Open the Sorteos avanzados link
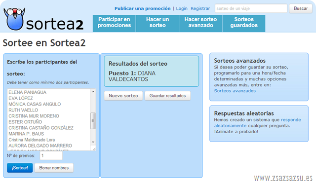This screenshot has height=186, width=316. (x=235, y=91)
